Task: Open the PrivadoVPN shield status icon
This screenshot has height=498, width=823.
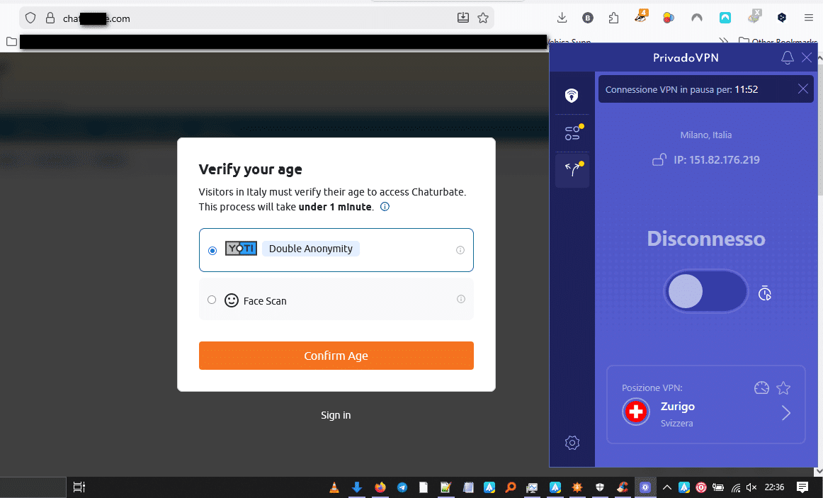Action: tap(572, 95)
